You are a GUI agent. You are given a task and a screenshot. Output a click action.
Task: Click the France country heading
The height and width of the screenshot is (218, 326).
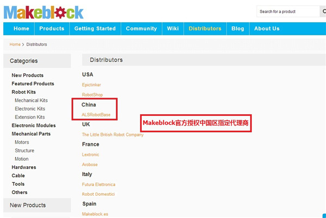pyautogui.click(x=90, y=145)
